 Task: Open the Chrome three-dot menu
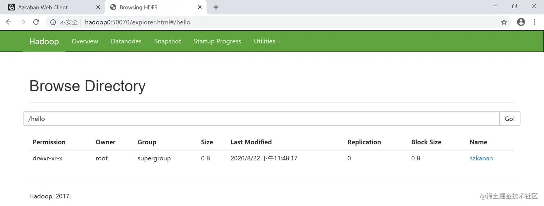tap(534, 22)
